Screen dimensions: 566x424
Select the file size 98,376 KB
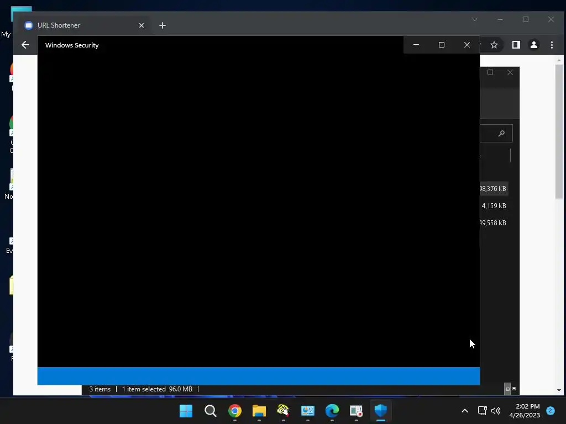492,189
